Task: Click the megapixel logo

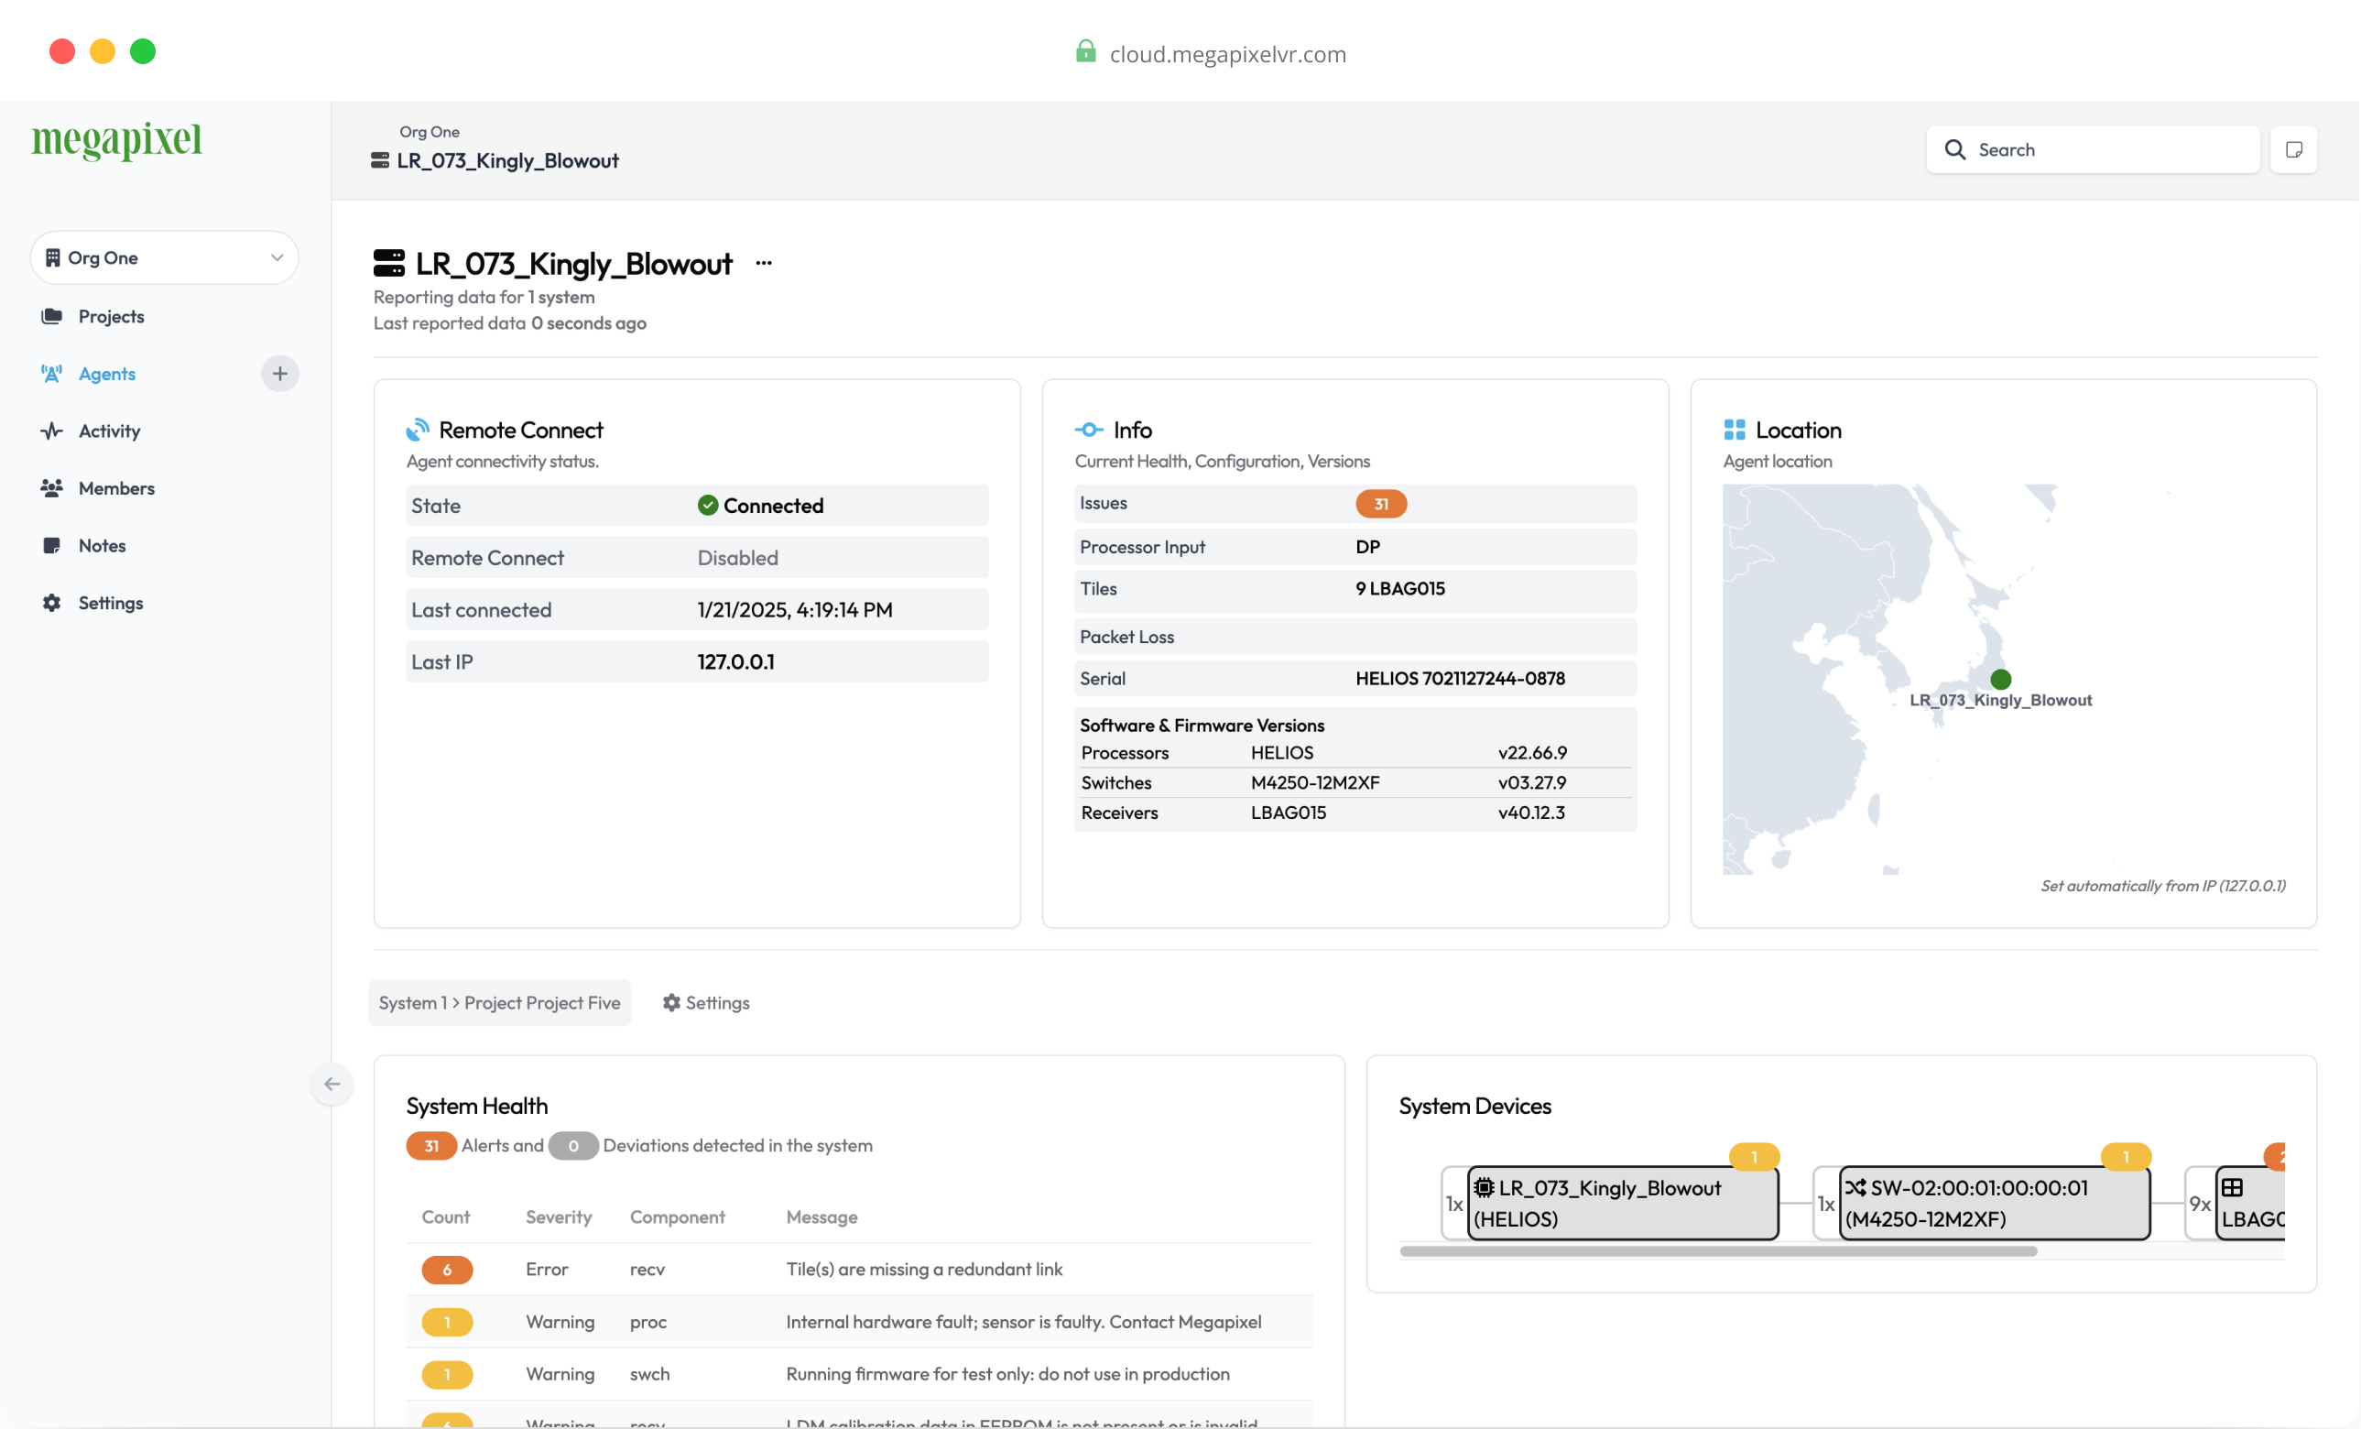Action: [x=117, y=141]
